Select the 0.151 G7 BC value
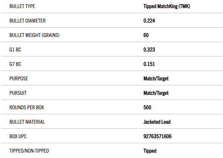The height and width of the screenshot is (158, 223). [x=149, y=64]
